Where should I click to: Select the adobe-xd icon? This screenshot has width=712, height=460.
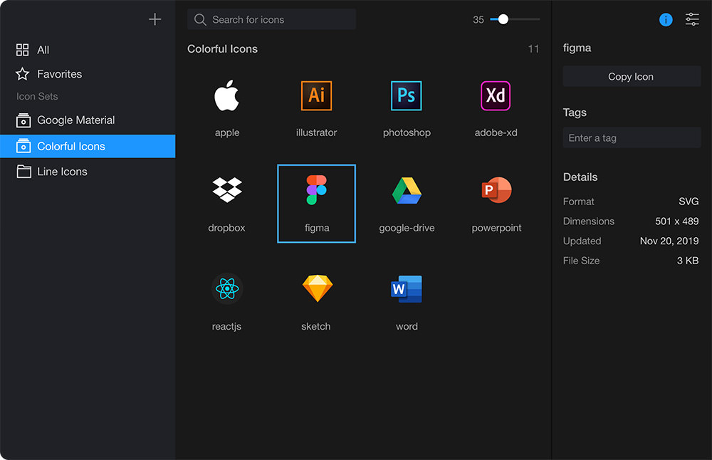(496, 96)
